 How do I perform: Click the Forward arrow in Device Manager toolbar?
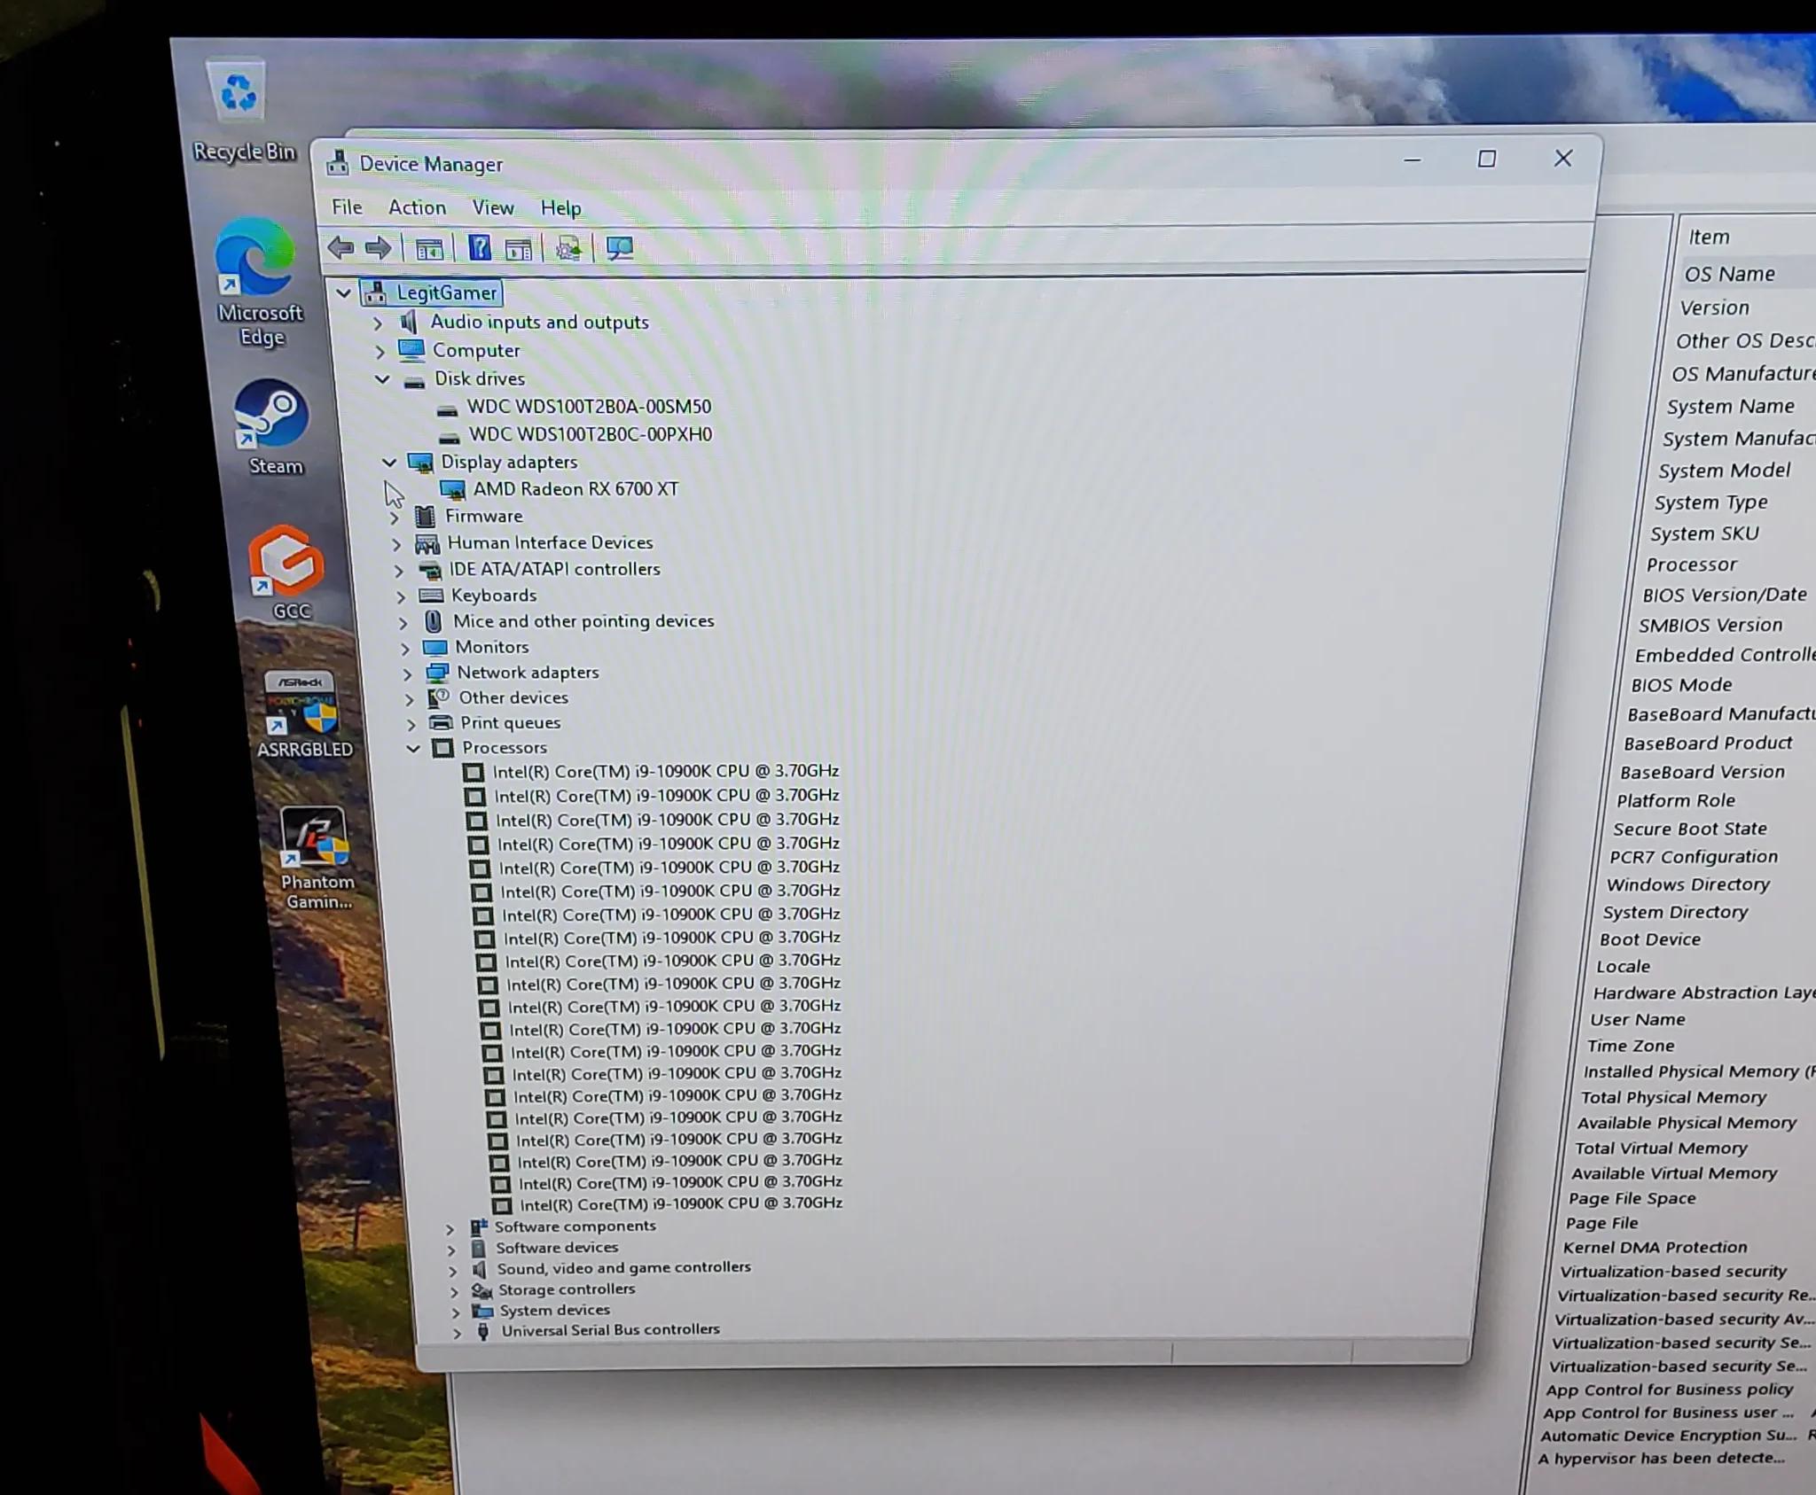(379, 247)
